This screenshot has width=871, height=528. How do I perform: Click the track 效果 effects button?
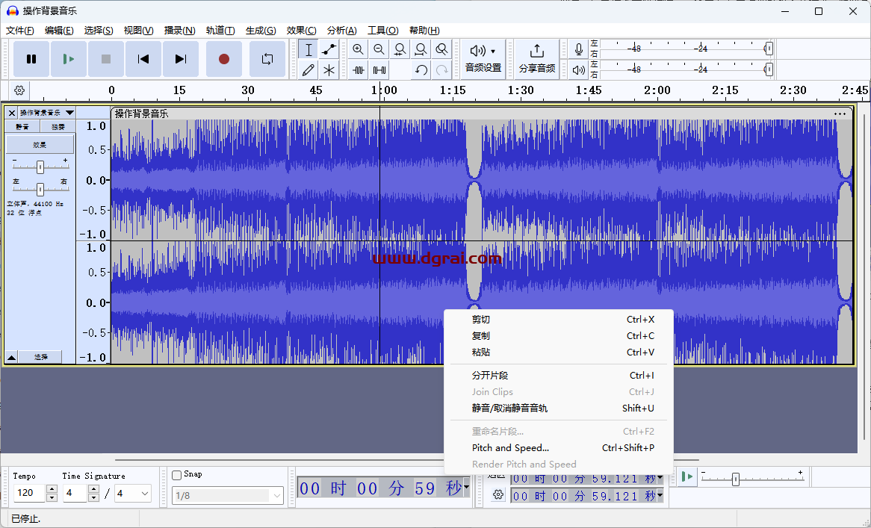coord(40,144)
